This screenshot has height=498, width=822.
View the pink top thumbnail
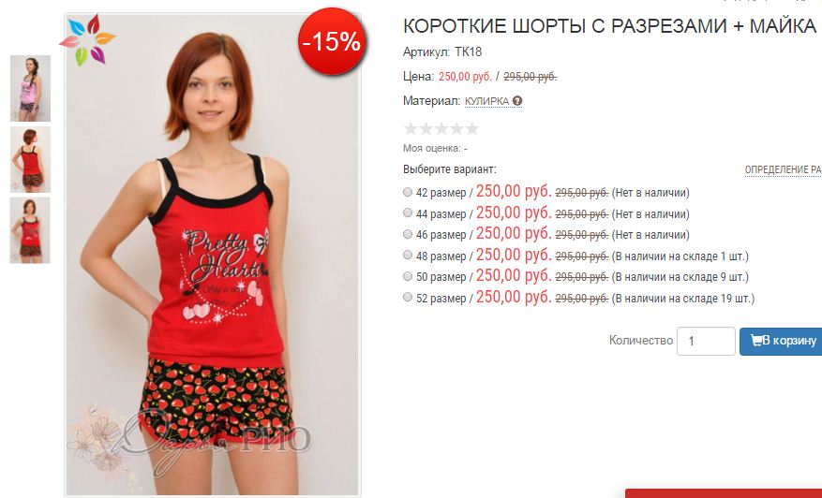[x=30, y=89]
